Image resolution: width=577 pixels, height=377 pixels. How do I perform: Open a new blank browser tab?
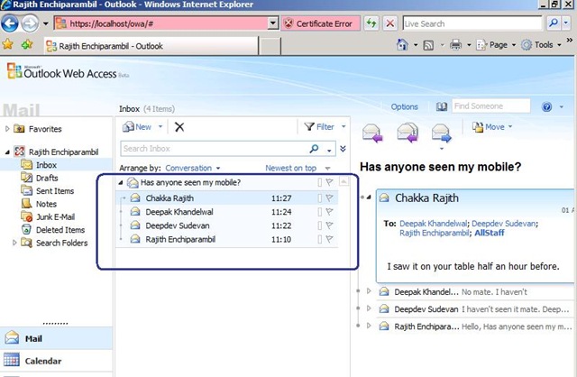click(270, 46)
